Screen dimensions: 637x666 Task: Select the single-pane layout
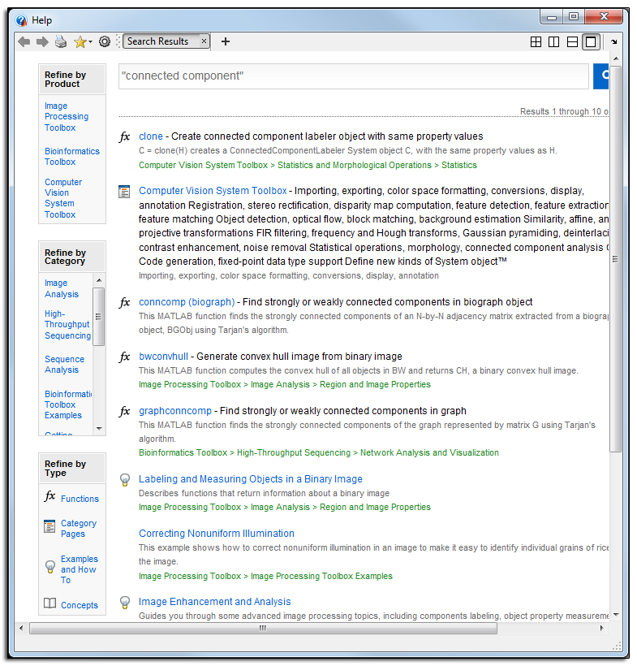click(x=591, y=41)
